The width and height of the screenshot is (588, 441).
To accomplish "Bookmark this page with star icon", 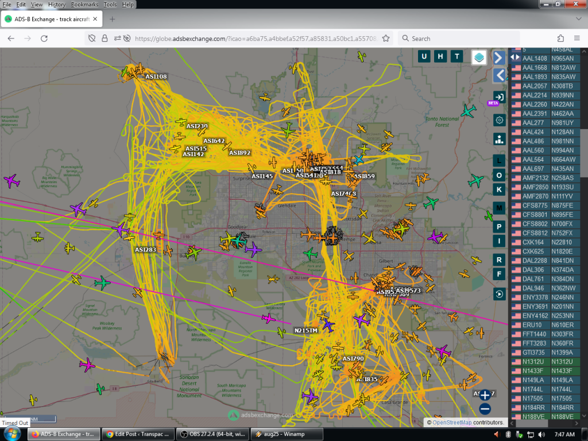I will 385,38.
